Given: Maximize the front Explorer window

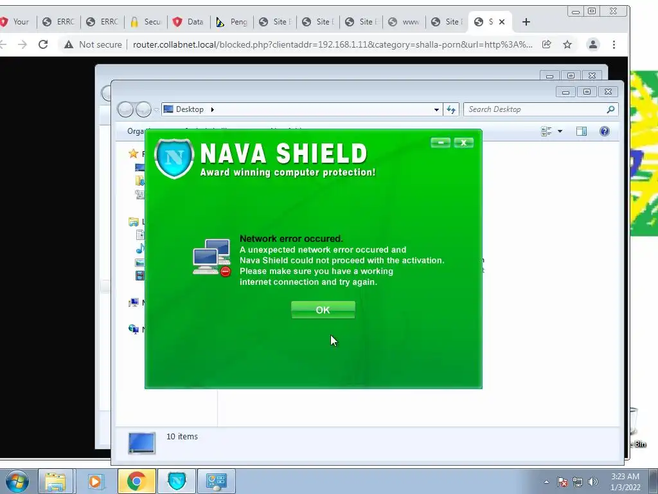Looking at the screenshot, I should [x=587, y=91].
